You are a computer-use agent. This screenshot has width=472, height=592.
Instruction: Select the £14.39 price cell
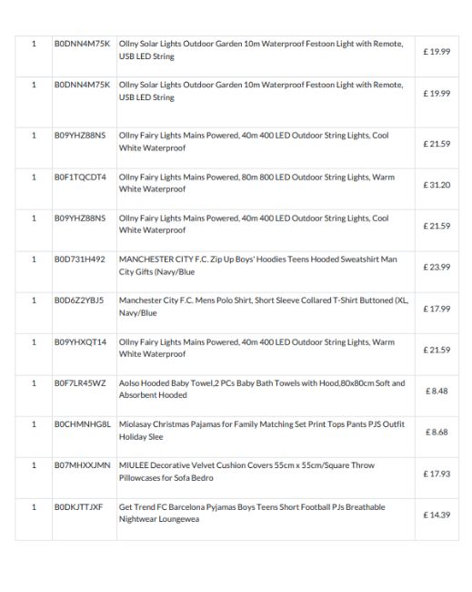[437, 515]
